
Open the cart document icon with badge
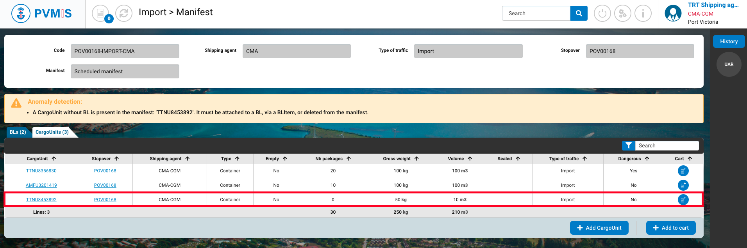coord(101,14)
